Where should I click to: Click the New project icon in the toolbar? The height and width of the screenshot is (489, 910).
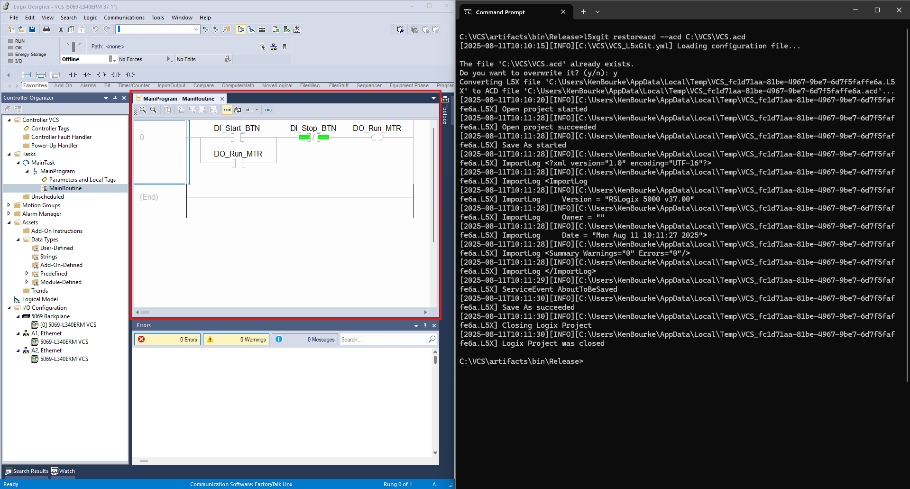(x=11, y=29)
